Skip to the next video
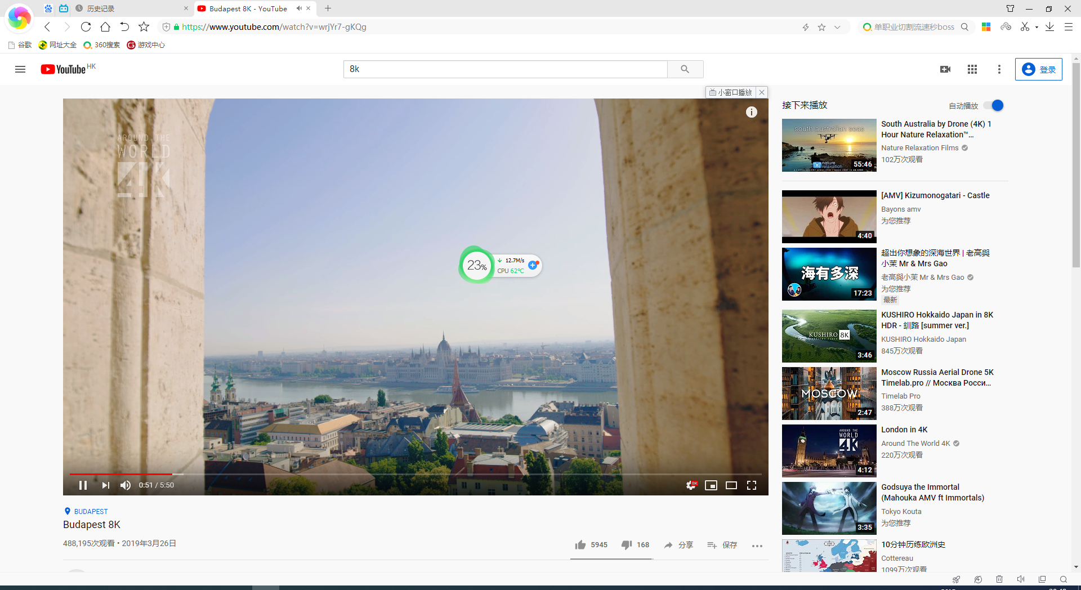This screenshot has width=1081, height=590. [105, 485]
